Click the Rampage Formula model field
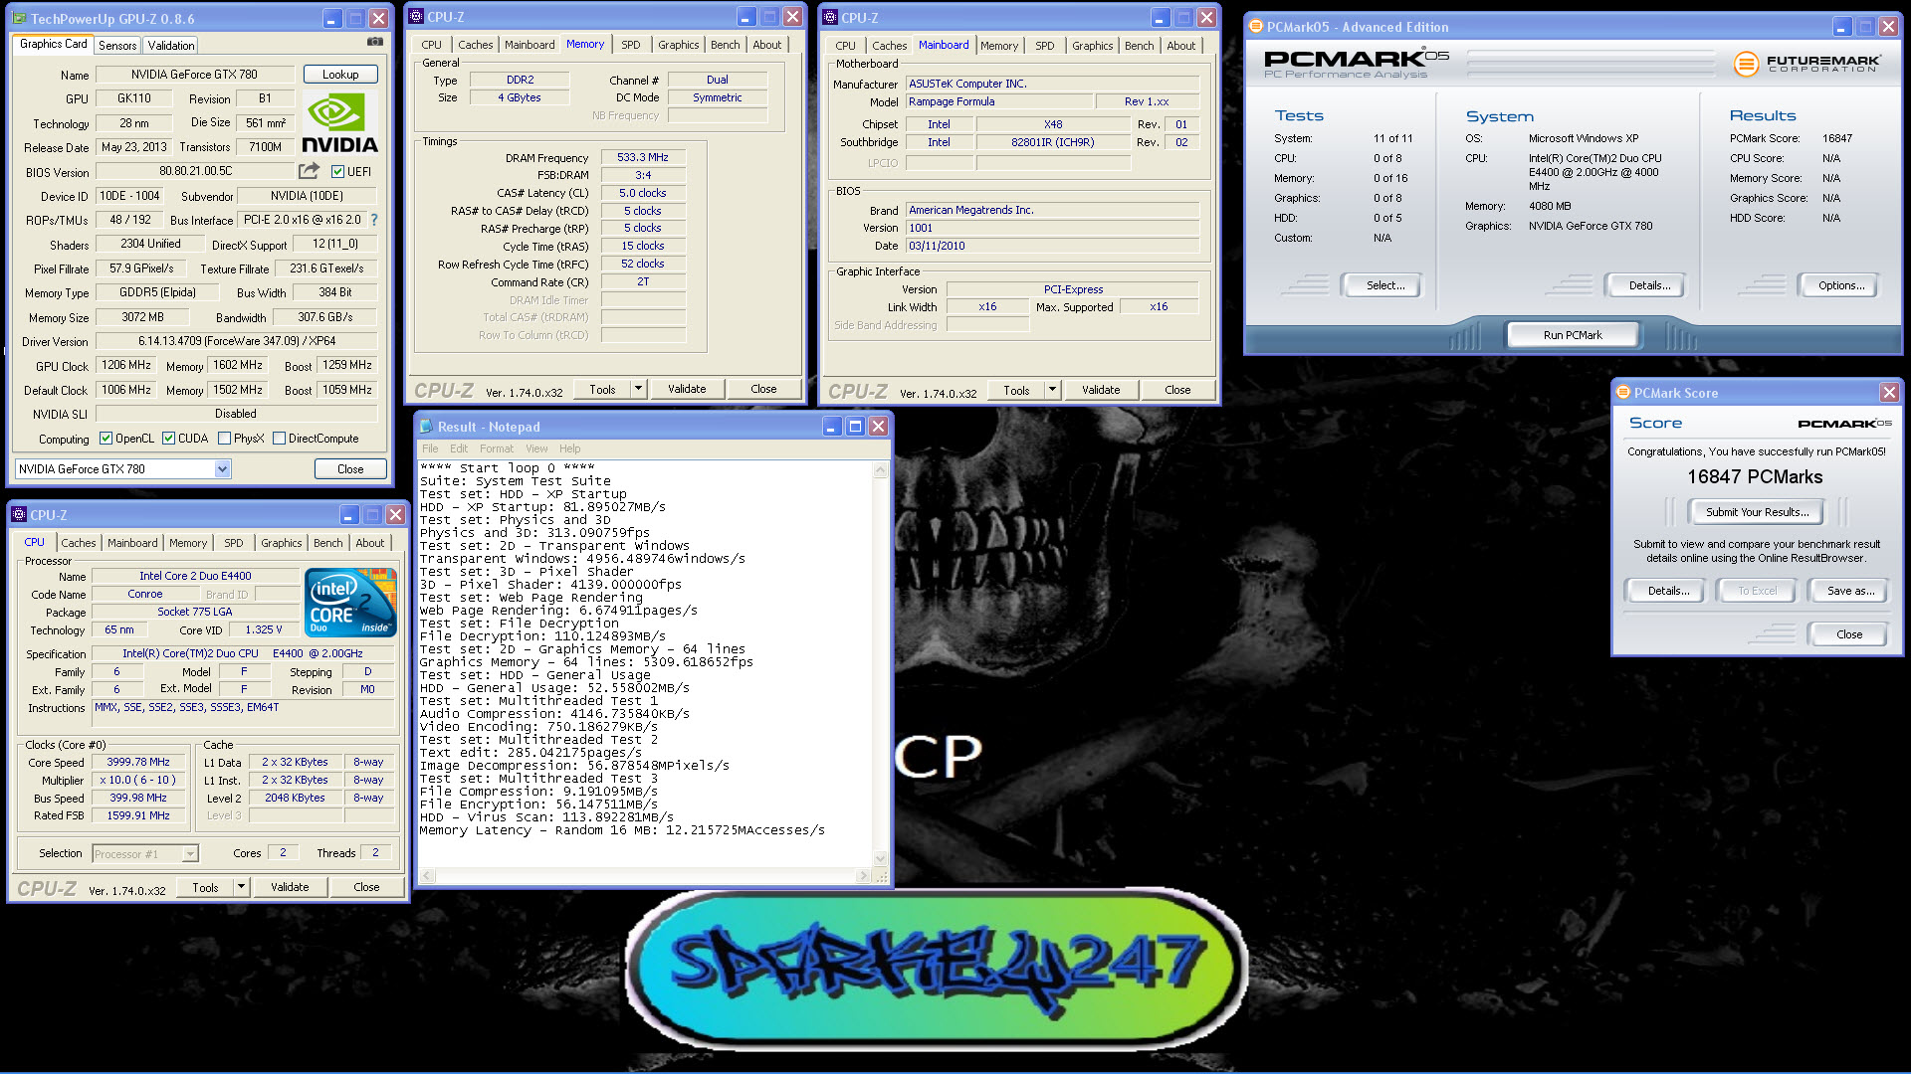1911x1074 pixels. [x=999, y=101]
